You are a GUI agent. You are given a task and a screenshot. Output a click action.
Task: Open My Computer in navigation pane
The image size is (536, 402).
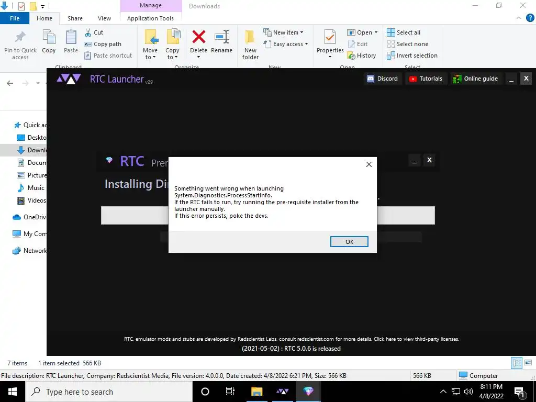29,234
